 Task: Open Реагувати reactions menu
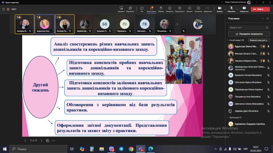[x=170, y=9]
